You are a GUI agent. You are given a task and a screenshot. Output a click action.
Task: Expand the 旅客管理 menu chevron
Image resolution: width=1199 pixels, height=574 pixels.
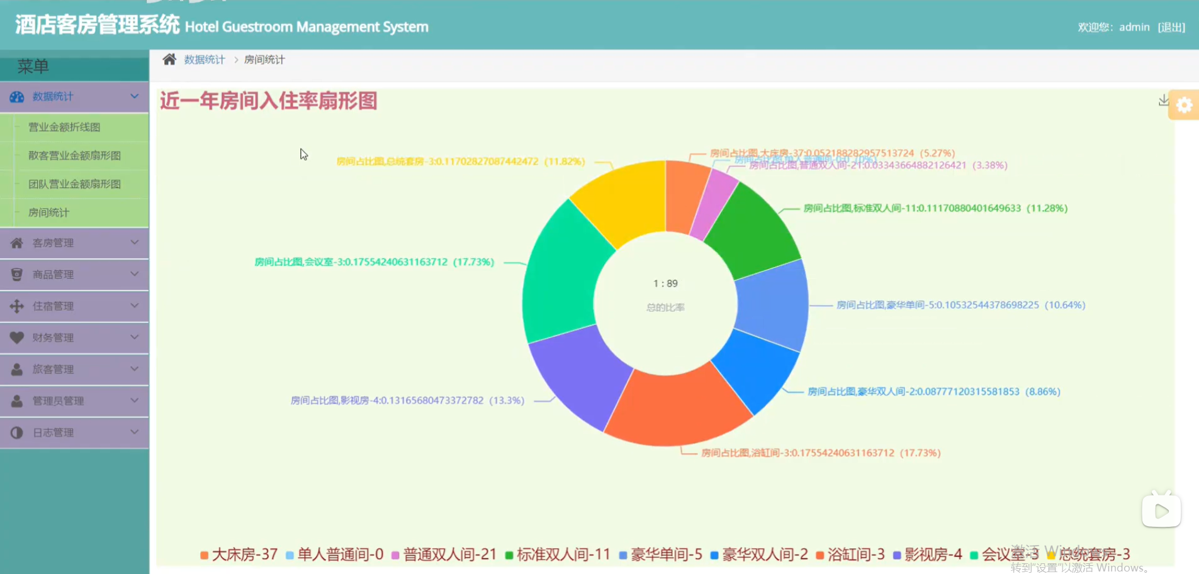click(x=134, y=368)
